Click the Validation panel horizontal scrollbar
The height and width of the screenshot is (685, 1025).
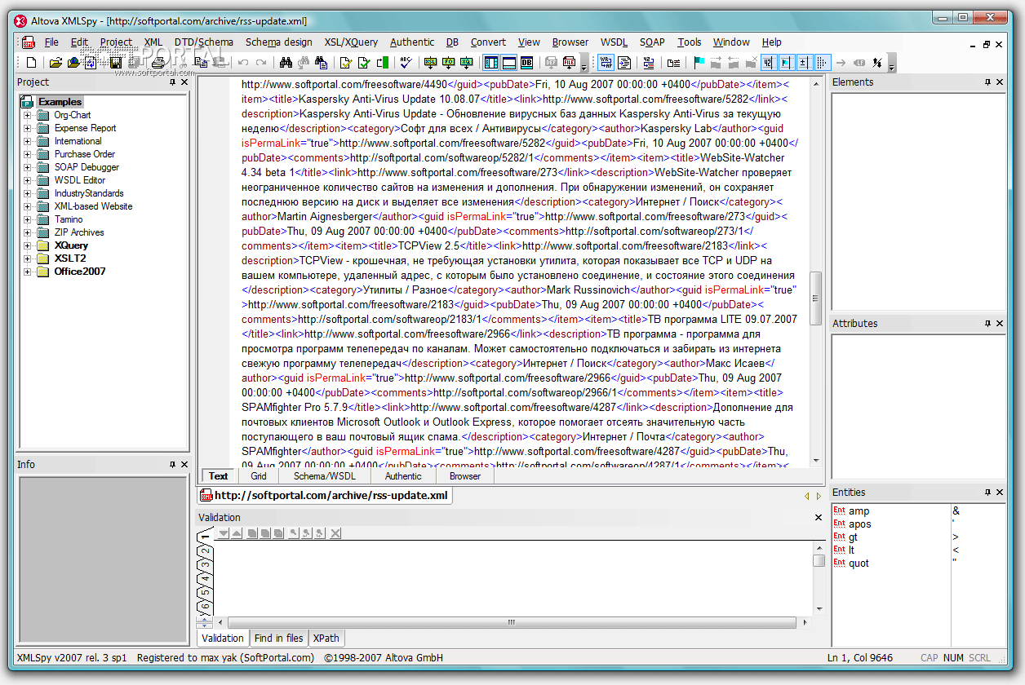click(x=512, y=622)
